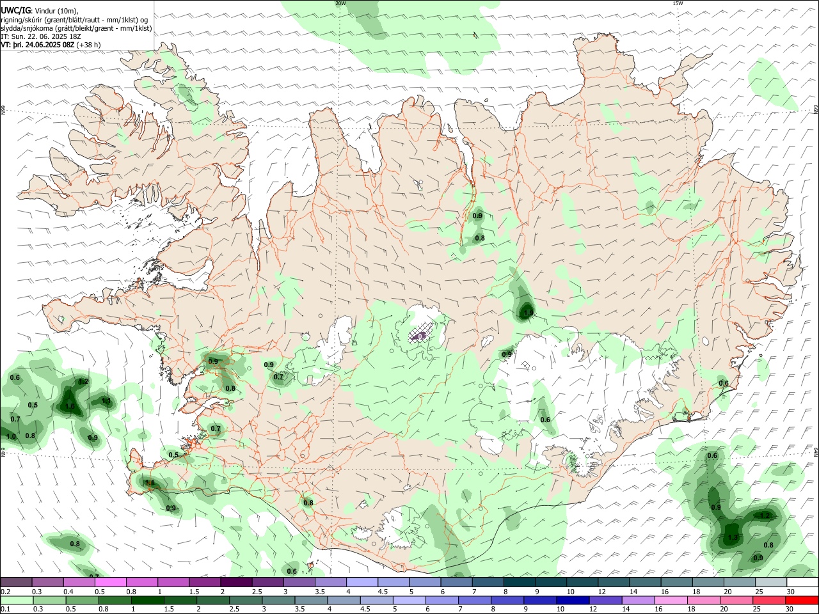This screenshot has width=819, height=614.
Task: Click the "slydda/snjókoma" legend description line
Action: coord(76,28)
